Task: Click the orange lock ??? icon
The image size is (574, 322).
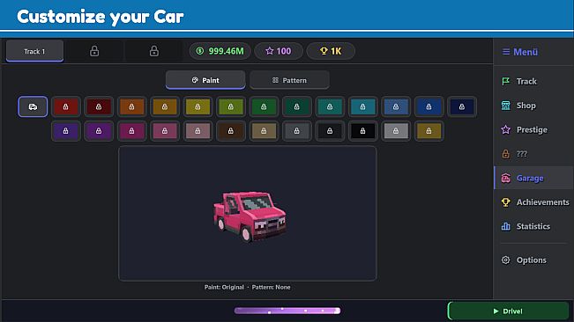Action: click(505, 154)
